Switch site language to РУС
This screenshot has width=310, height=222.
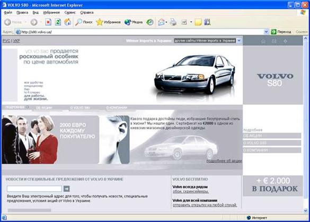point(6,41)
